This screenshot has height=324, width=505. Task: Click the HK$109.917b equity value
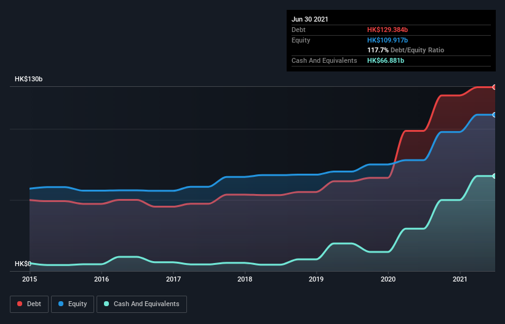pyautogui.click(x=388, y=40)
